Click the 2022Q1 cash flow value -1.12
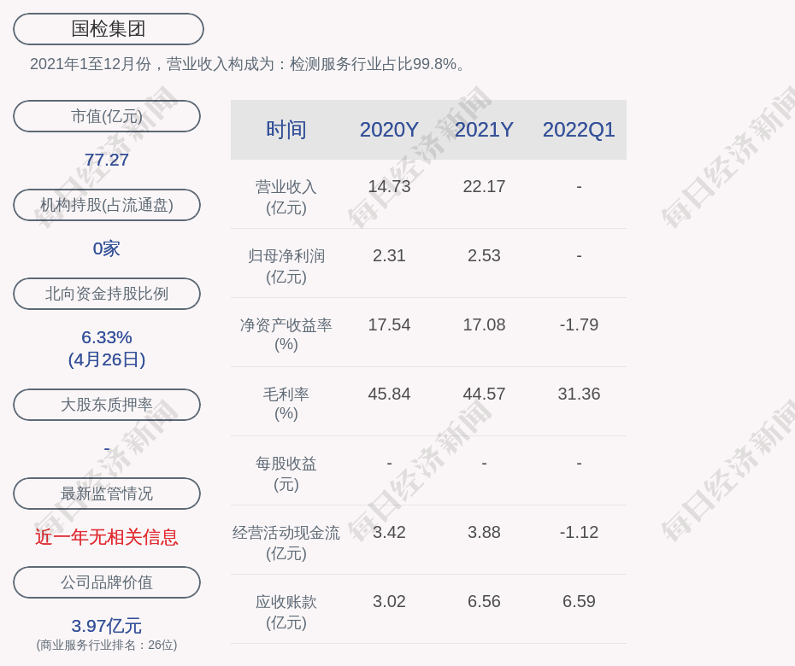This screenshot has width=795, height=666. pos(579,532)
